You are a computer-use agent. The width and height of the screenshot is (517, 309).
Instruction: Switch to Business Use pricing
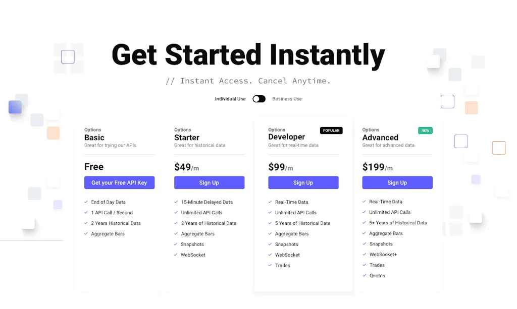click(287, 99)
